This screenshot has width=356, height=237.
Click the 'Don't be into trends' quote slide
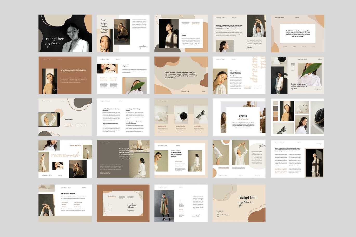(x=298, y=33)
